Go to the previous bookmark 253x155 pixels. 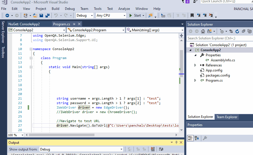[199, 15]
